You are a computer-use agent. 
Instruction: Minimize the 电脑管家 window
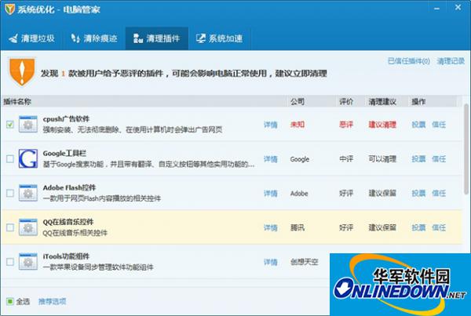[x=436, y=9]
